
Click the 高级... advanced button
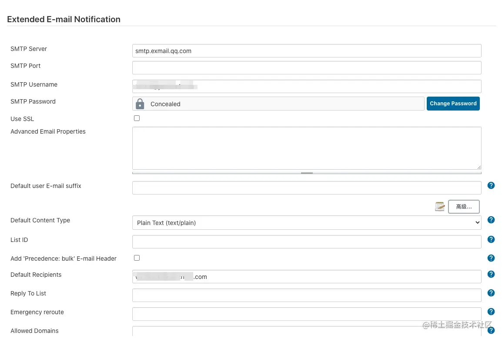click(464, 207)
